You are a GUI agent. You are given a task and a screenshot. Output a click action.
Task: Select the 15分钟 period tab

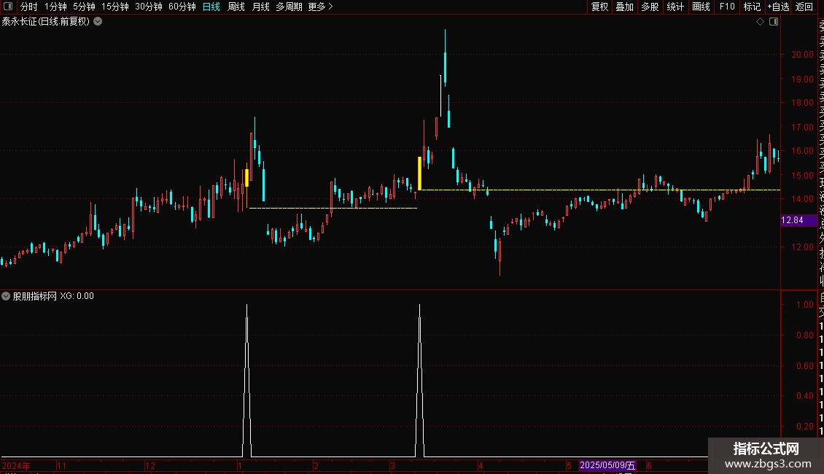click(x=114, y=7)
